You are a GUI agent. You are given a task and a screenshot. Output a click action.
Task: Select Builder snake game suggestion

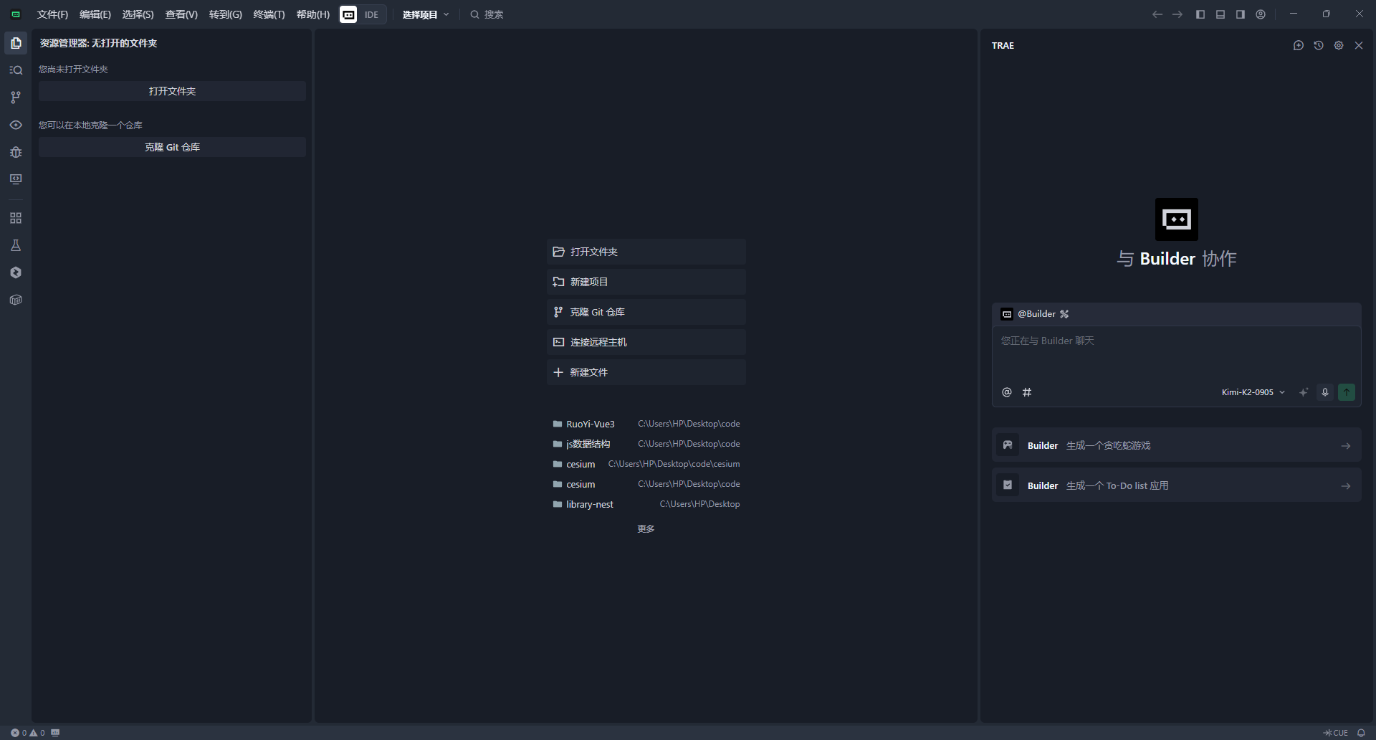[x=1176, y=445]
